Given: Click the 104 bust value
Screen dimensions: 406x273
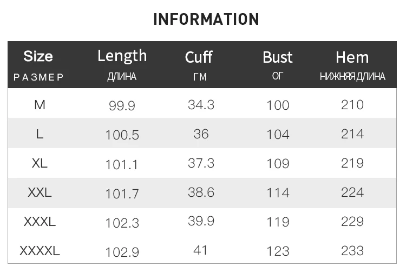Looking at the screenshot, I should pyautogui.click(x=278, y=135).
